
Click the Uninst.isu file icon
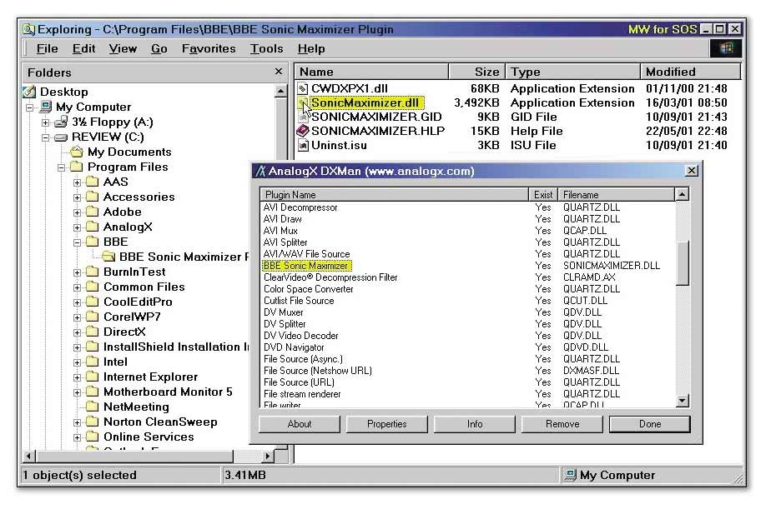(303, 145)
